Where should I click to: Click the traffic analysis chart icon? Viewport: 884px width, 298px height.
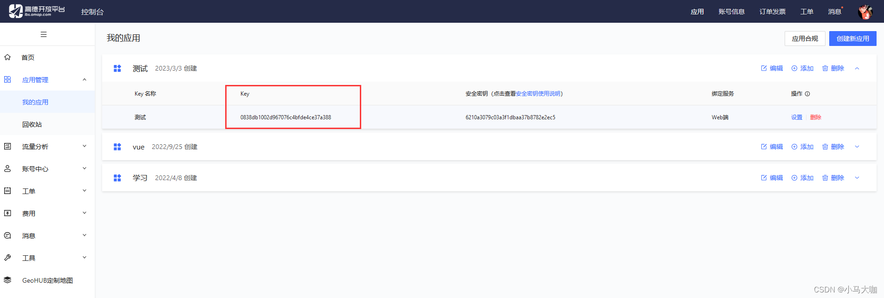coord(7,146)
